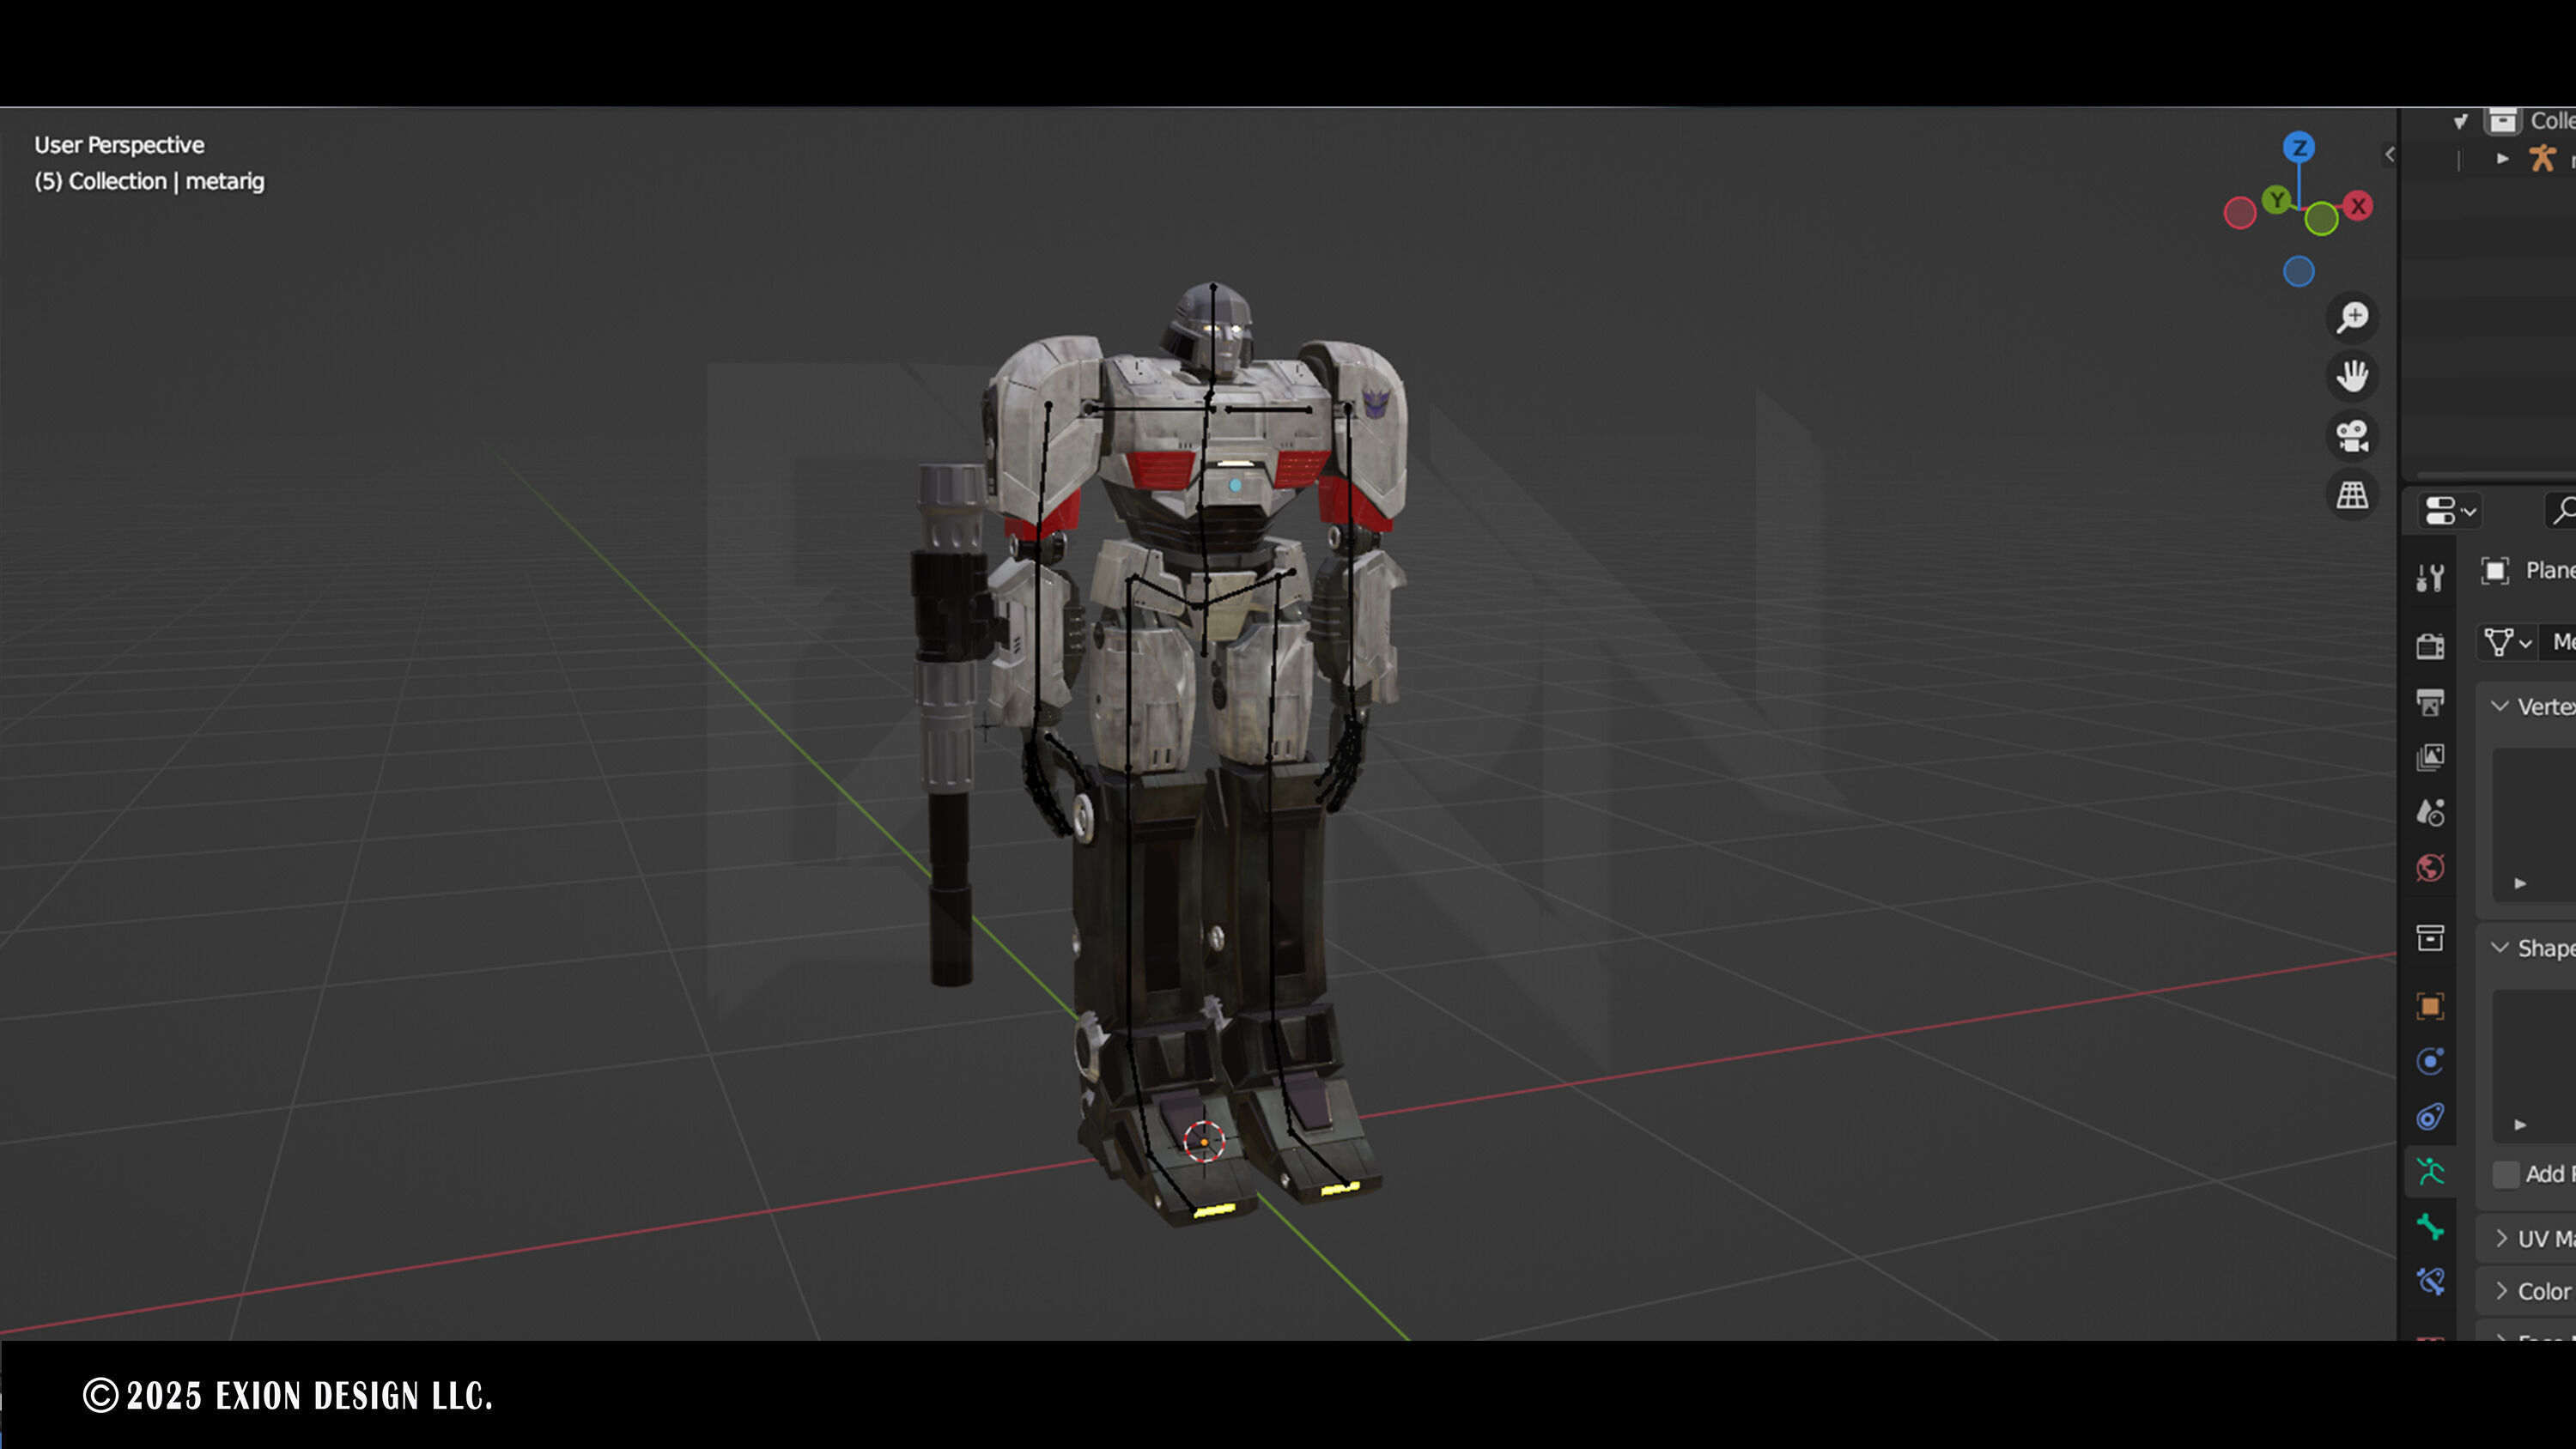The width and height of the screenshot is (2576, 1449).
Task: Click the properties search field
Action: click(2561, 511)
